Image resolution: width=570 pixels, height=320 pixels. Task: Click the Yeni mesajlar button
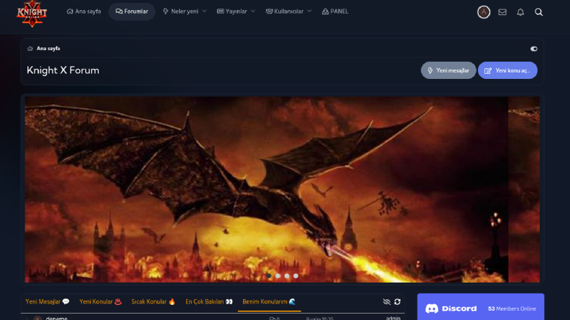(x=449, y=70)
